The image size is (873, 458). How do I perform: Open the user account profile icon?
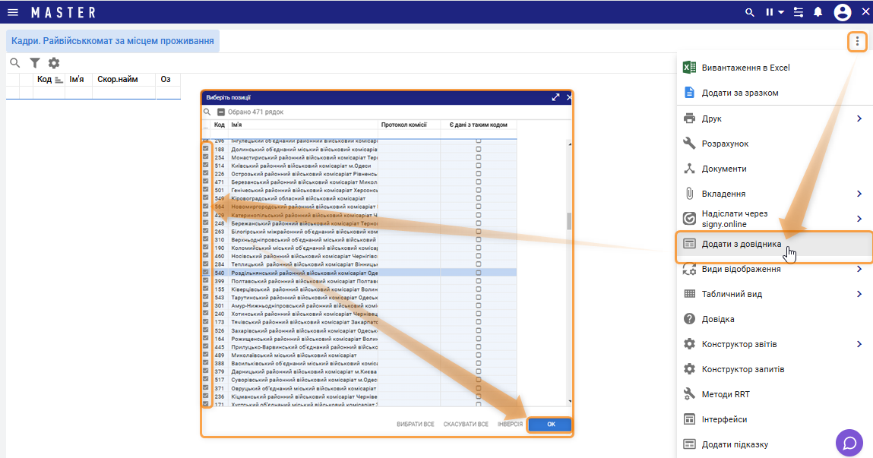[842, 12]
